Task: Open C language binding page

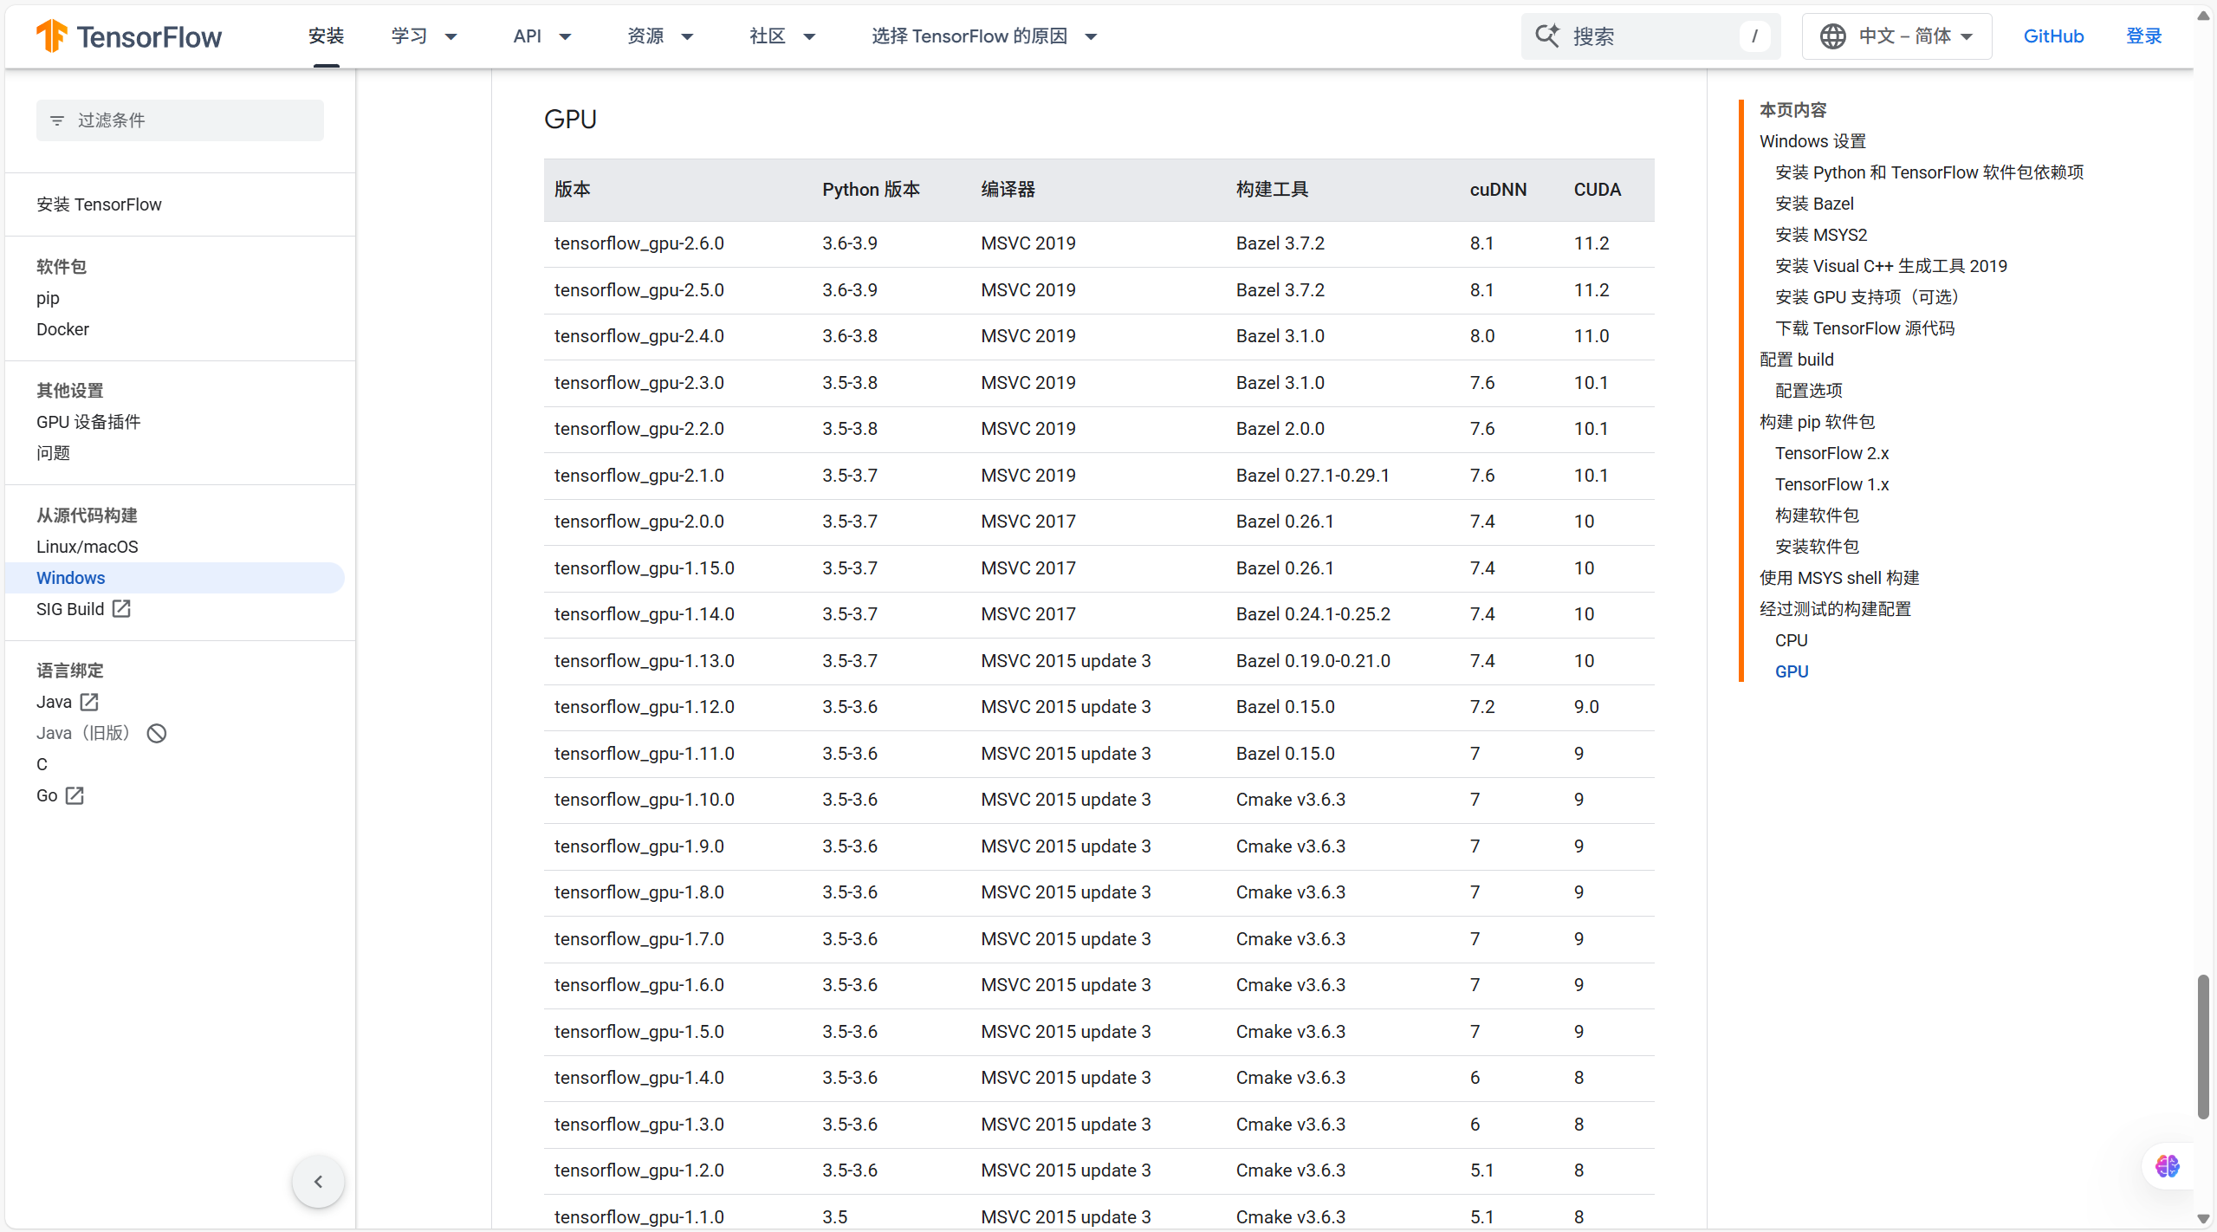Action: [42, 764]
